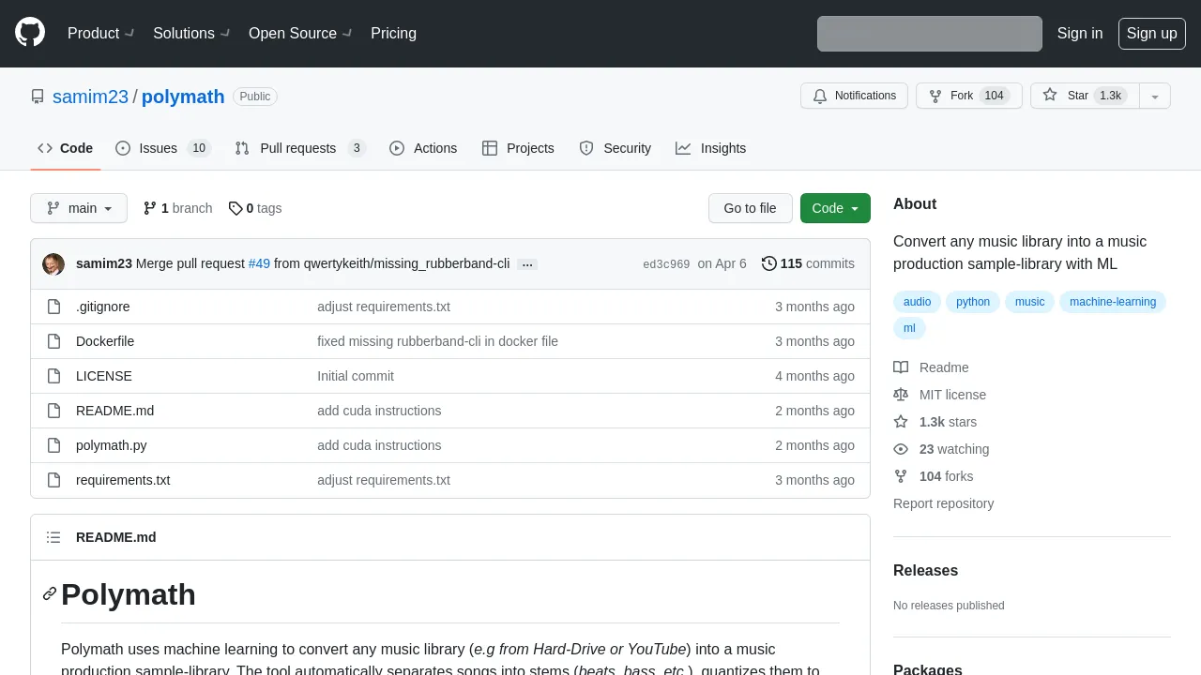Expand the Product menu
1201x675 pixels.
pos(102,33)
